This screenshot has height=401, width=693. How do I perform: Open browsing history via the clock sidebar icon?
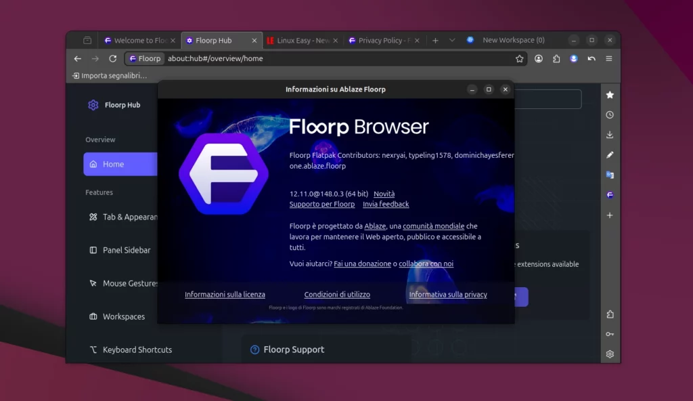[x=610, y=114]
